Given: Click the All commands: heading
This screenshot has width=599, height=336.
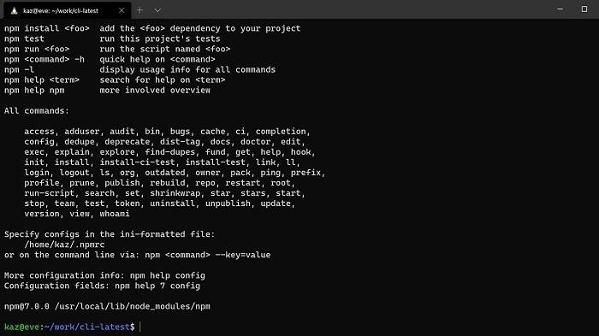Looking at the screenshot, I should pos(37,111).
